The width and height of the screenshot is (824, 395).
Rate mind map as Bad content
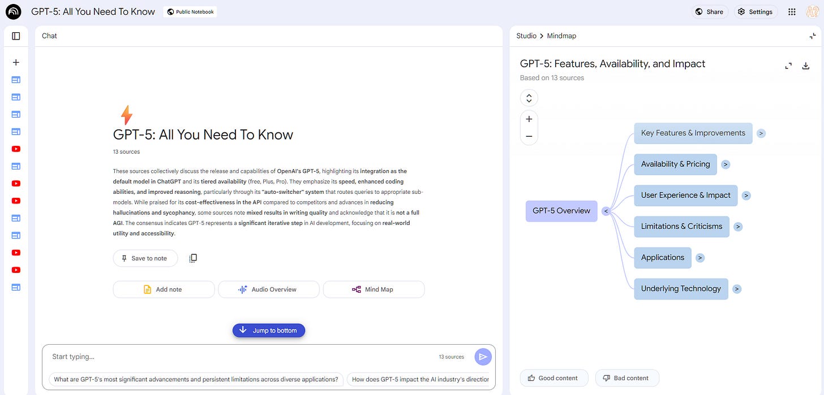(627, 378)
